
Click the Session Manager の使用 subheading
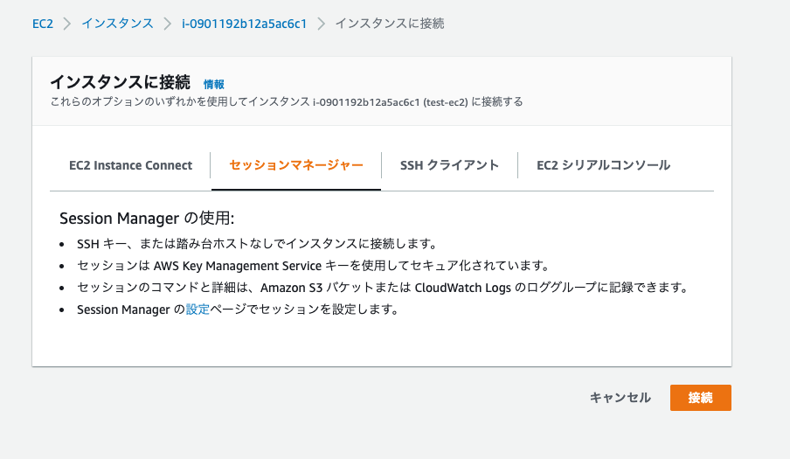[x=147, y=219]
